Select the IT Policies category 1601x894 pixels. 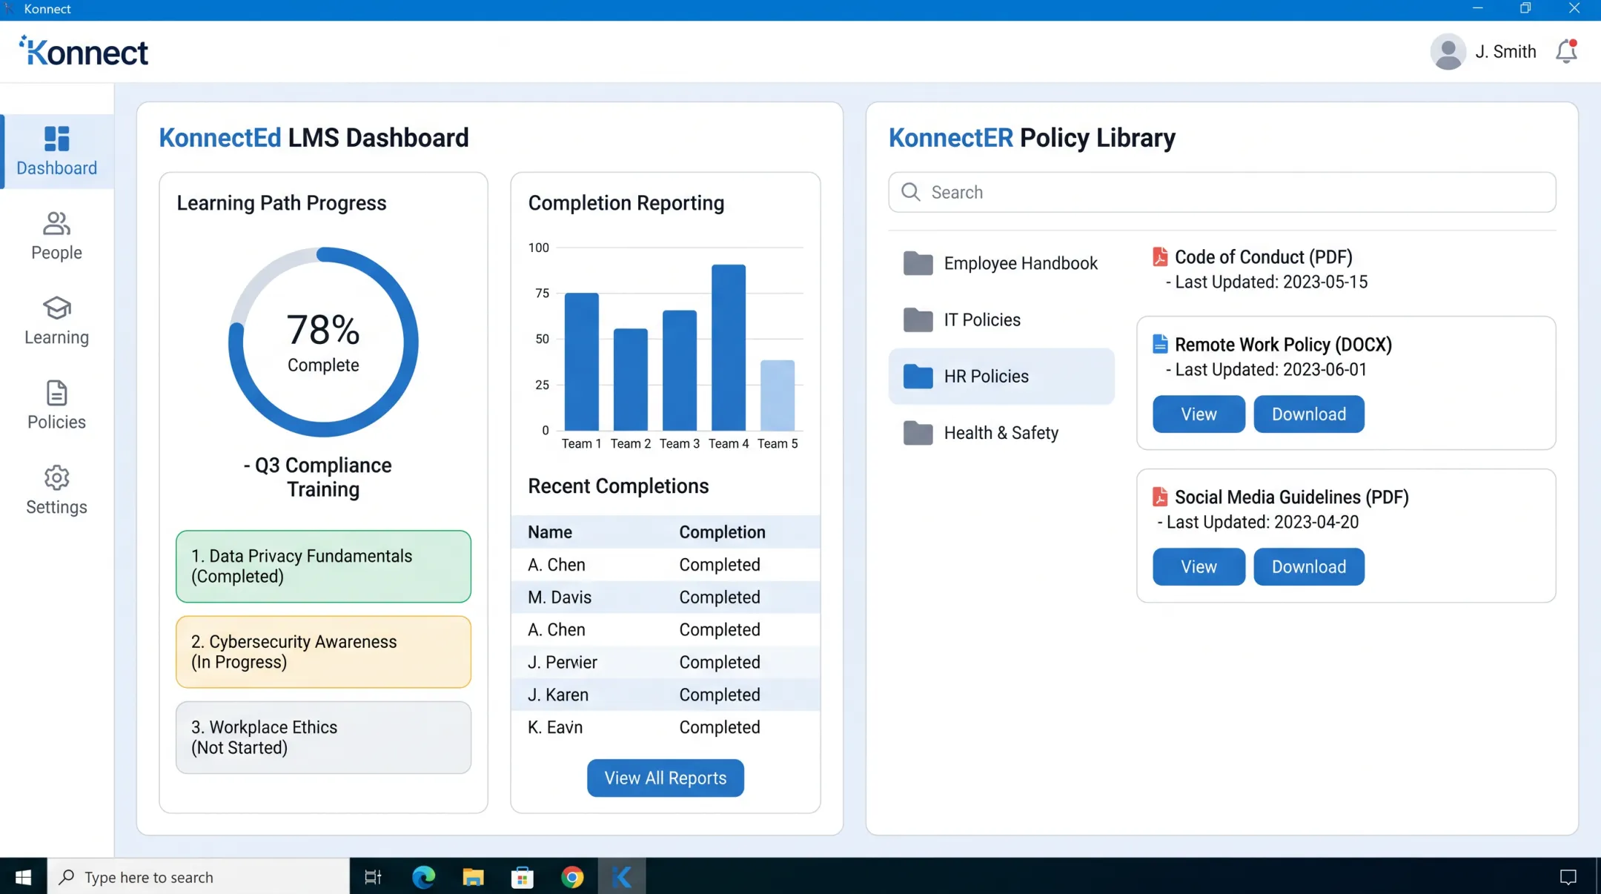coord(1001,319)
